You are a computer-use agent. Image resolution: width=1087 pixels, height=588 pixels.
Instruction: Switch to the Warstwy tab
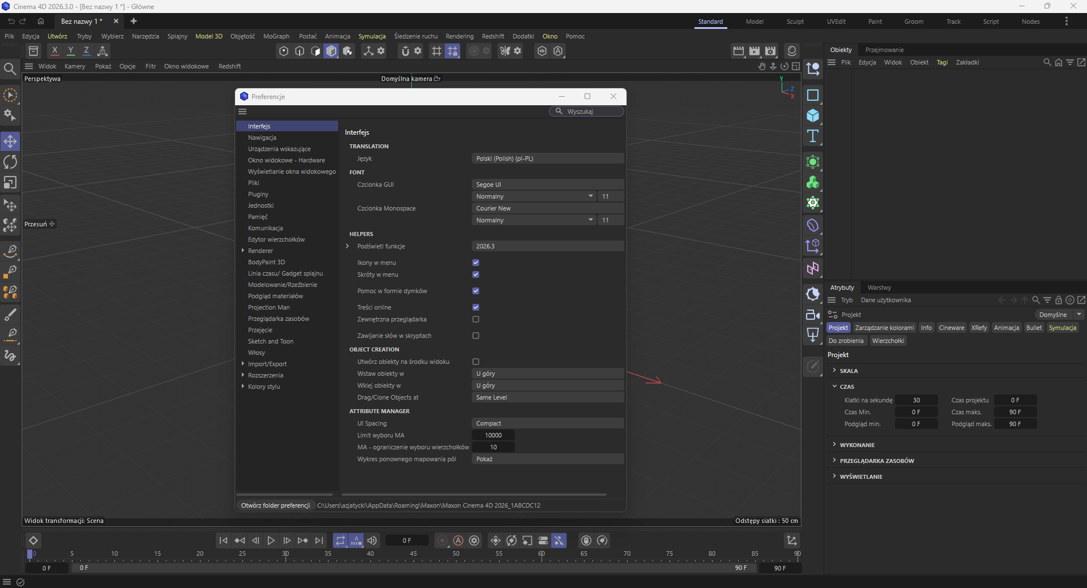click(x=879, y=287)
